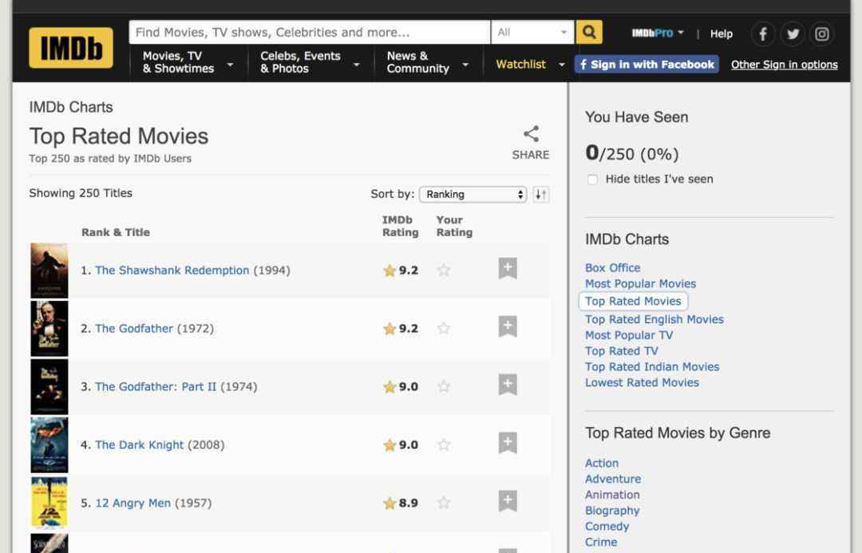The image size is (862, 553).
Task: Expand News & Community menu
Action: (x=429, y=62)
